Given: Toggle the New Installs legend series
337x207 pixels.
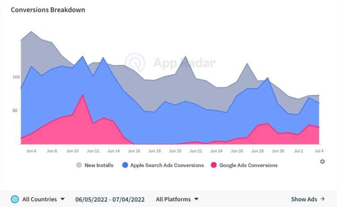Looking at the screenshot, I should [95, 165].
